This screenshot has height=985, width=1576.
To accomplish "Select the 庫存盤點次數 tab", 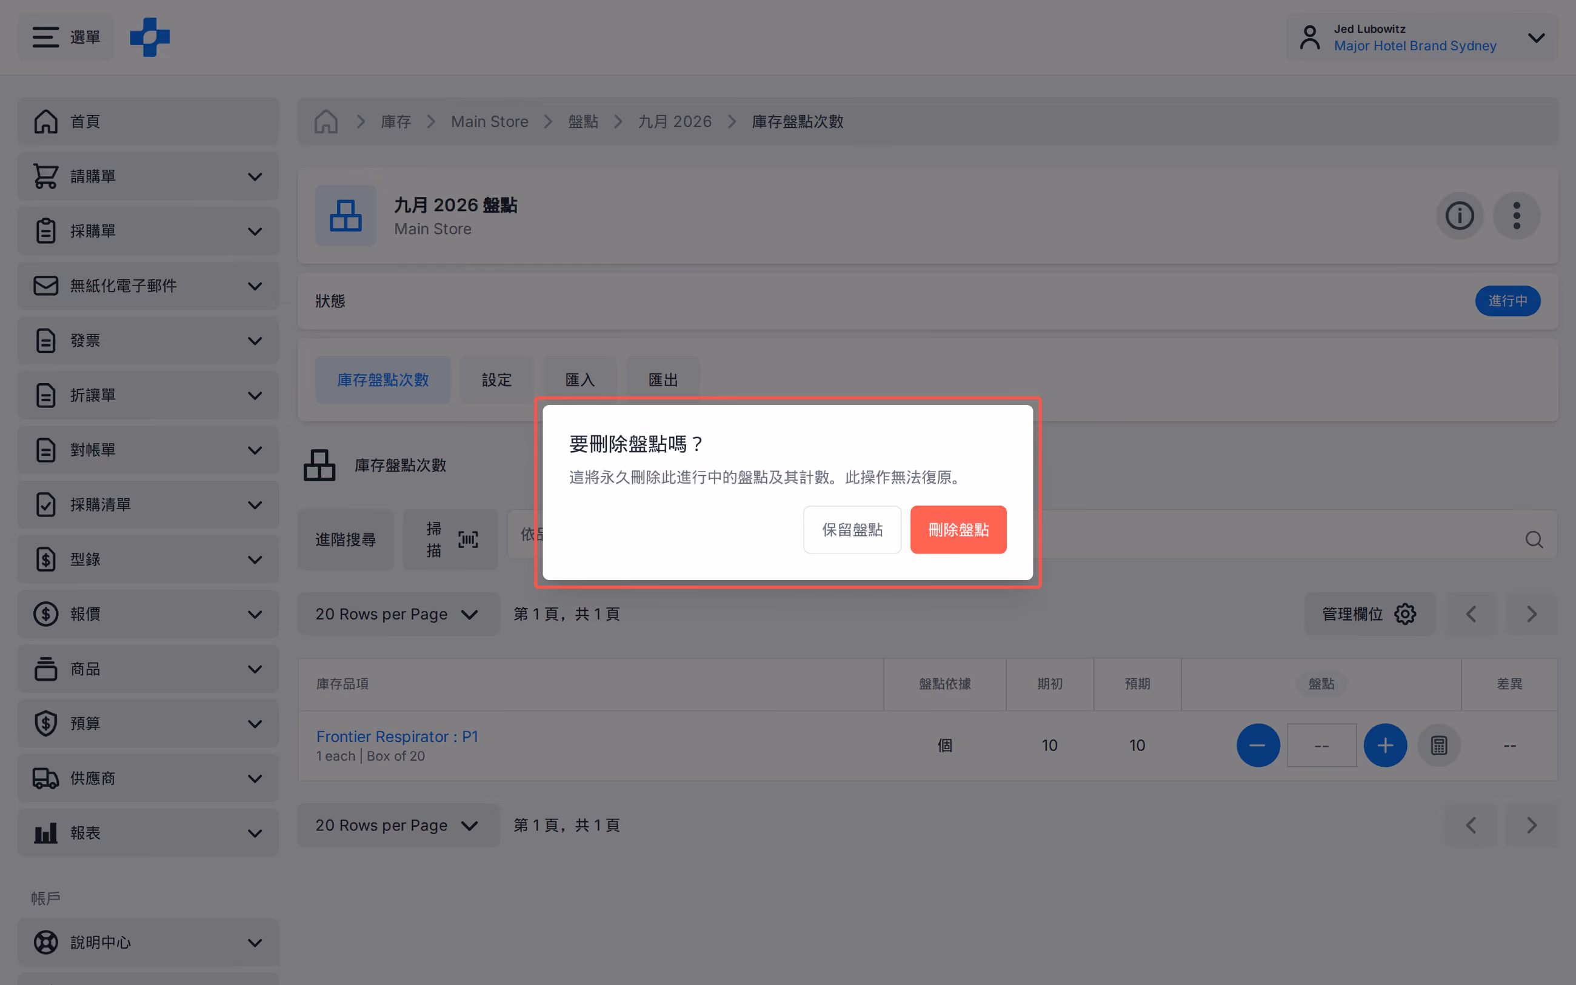I will point(383,380).
